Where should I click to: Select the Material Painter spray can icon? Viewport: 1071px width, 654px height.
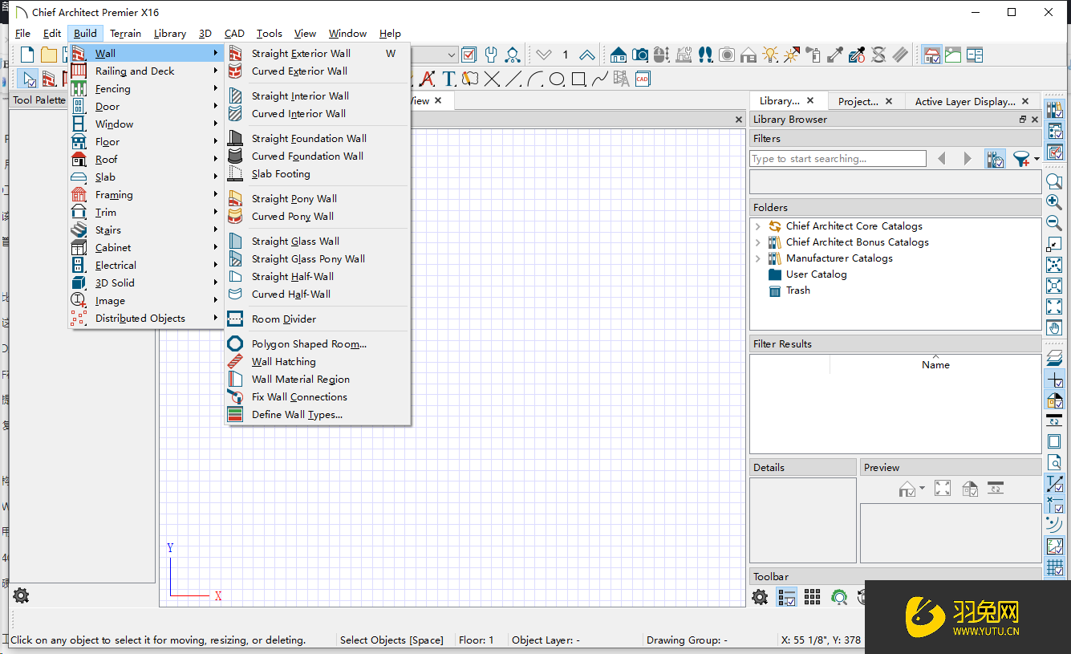813,55
